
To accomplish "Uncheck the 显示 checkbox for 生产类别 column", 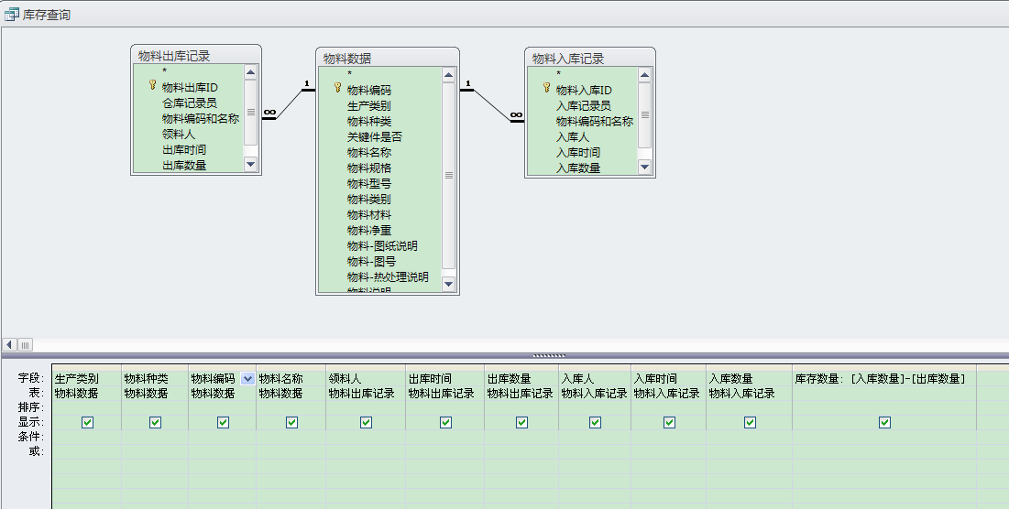I will [87, 422].
